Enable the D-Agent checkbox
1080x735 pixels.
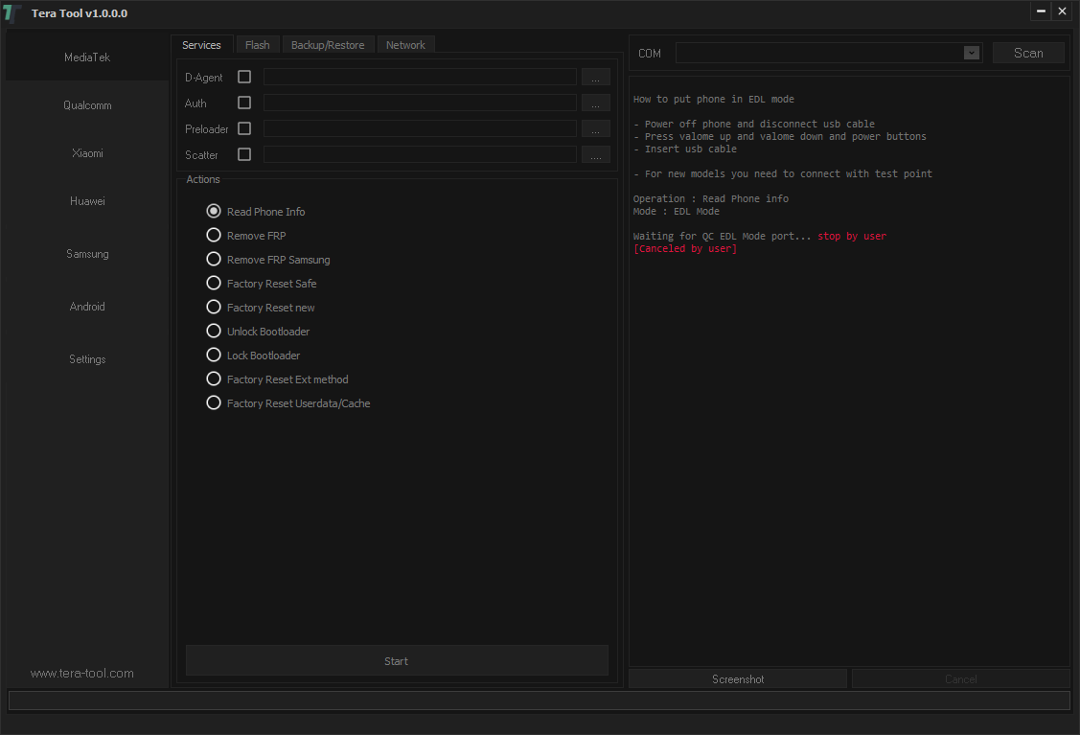pyautogui.click(x=243, y=77)
